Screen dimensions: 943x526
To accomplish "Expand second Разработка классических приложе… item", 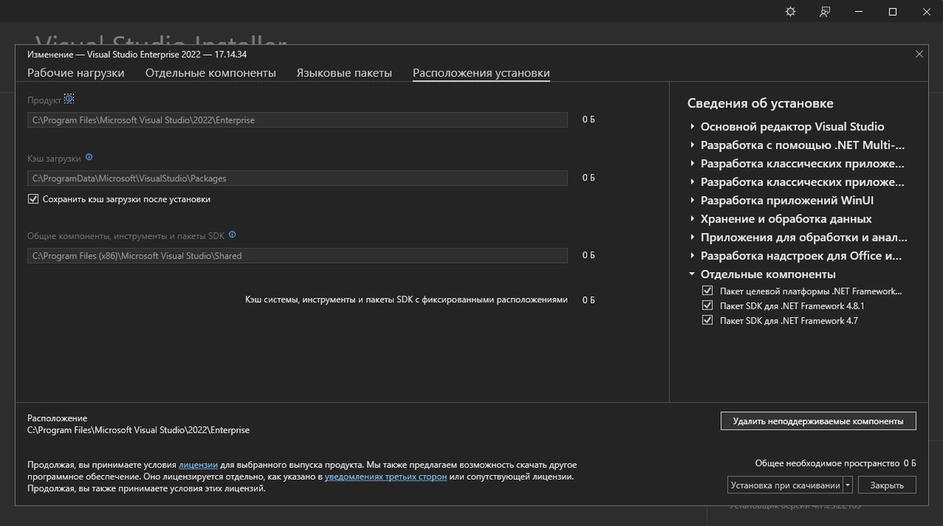I will click(x=692, y=182).
